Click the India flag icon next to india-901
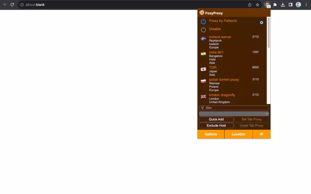This screenshot has width=311, height=194. pos(203,54)
